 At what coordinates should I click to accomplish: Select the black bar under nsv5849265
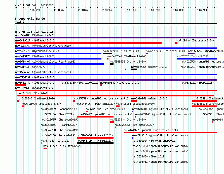tap(134, 69)
